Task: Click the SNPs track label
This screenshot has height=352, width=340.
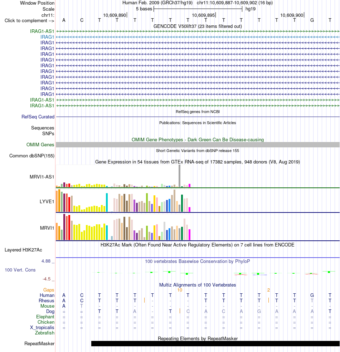Action: (x=48, y=133)
